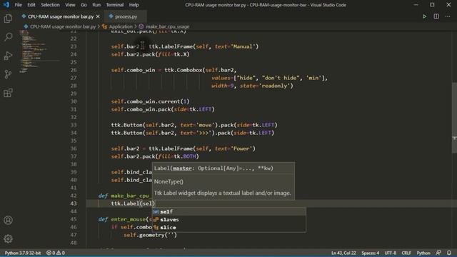Open the File menu

(x=19, y=5)
